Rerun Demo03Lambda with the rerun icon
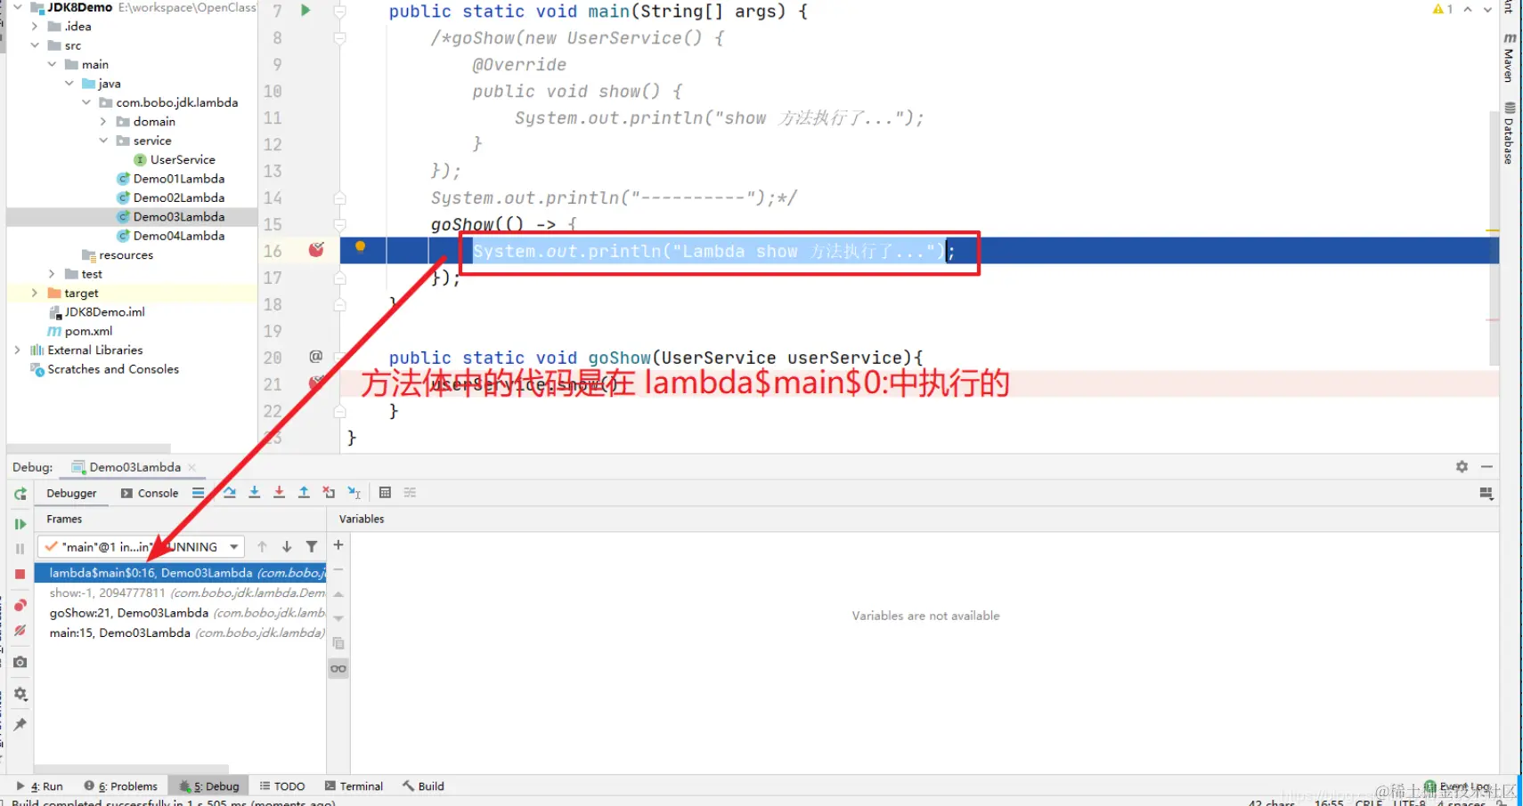 click(x=20, y=494)
